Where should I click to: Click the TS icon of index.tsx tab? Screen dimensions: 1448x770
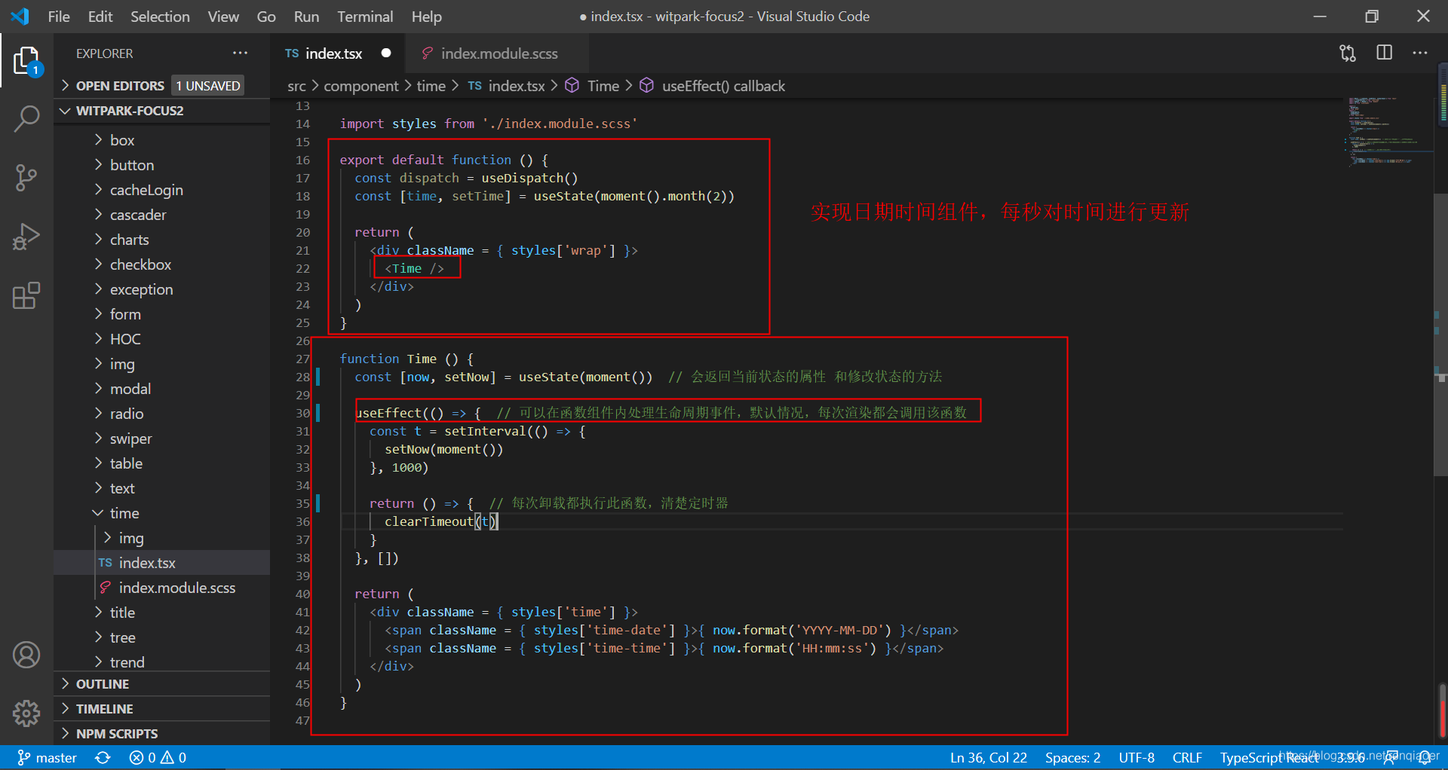click(292, 53)
